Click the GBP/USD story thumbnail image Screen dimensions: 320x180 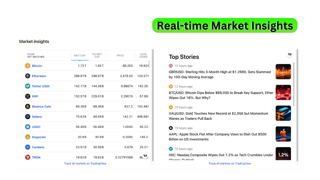click(x=283, y=72)
